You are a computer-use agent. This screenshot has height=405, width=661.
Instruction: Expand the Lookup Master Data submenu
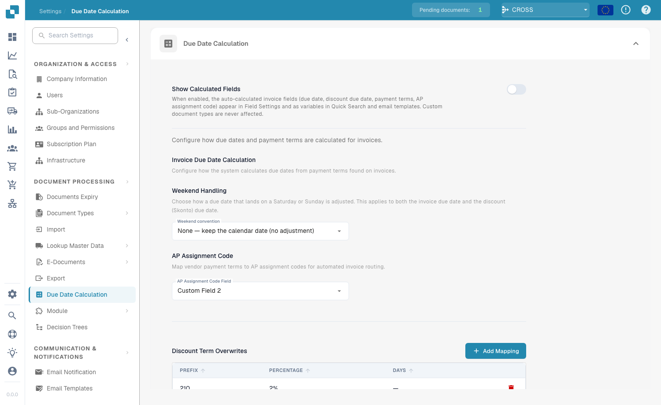click(127, 246)
